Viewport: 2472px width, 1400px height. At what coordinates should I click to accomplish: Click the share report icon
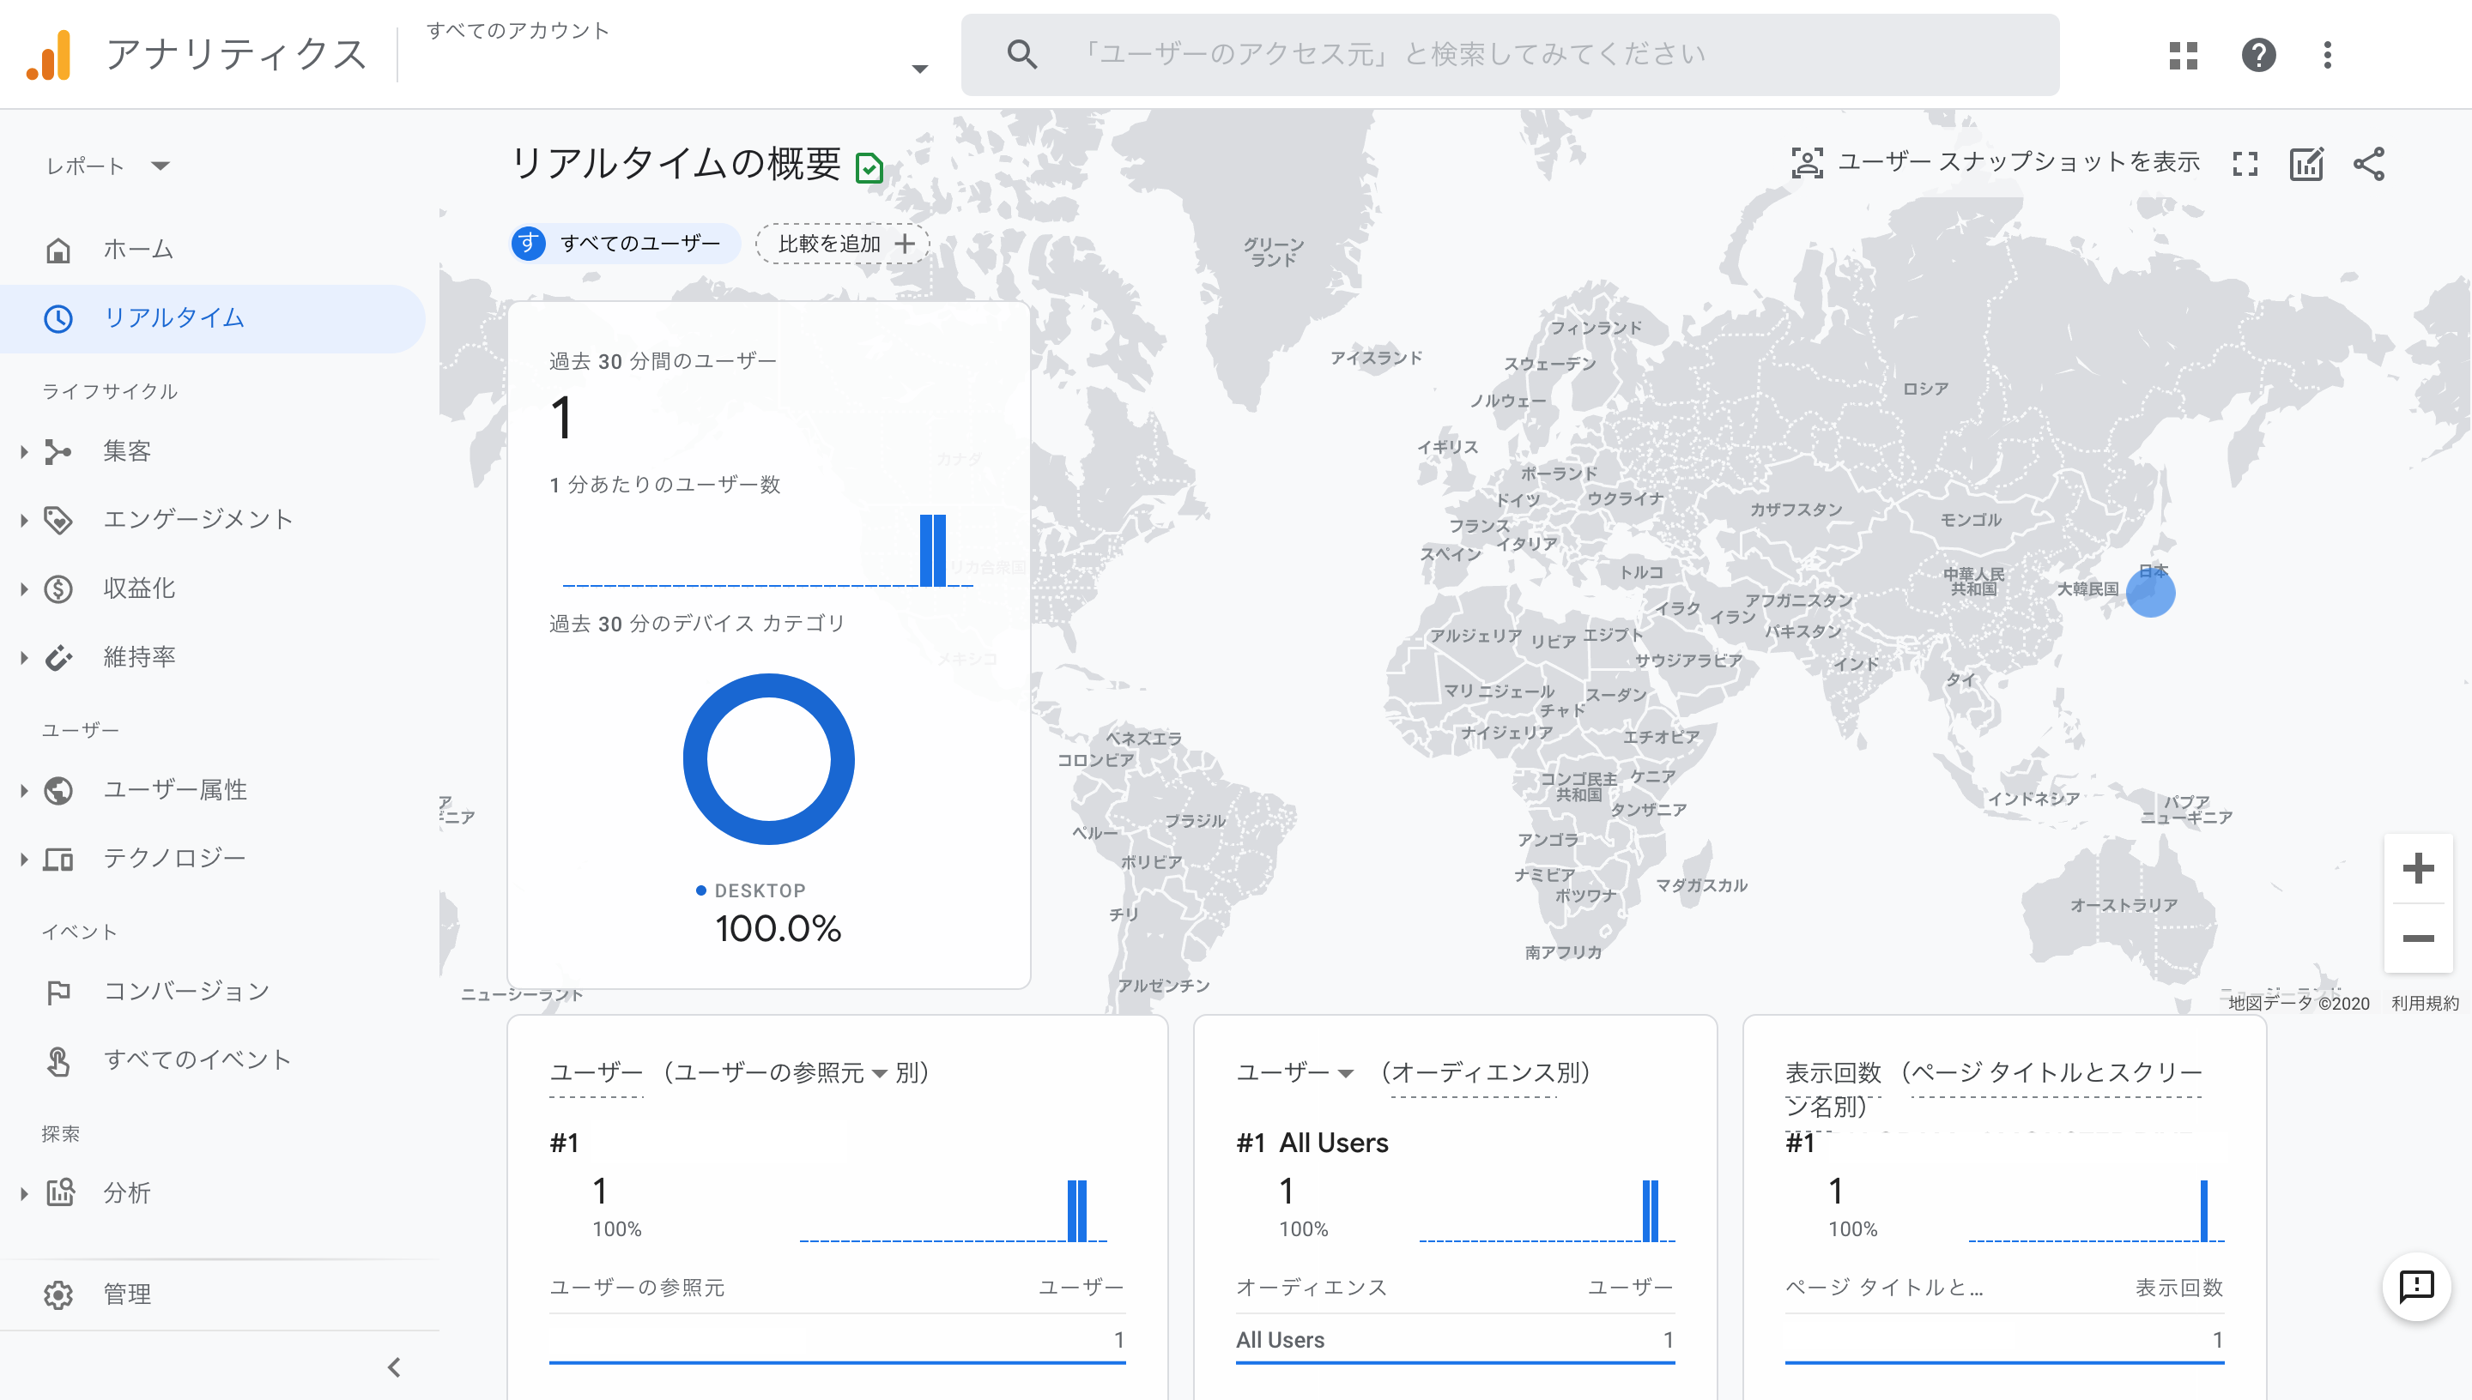click(2369, 164)
